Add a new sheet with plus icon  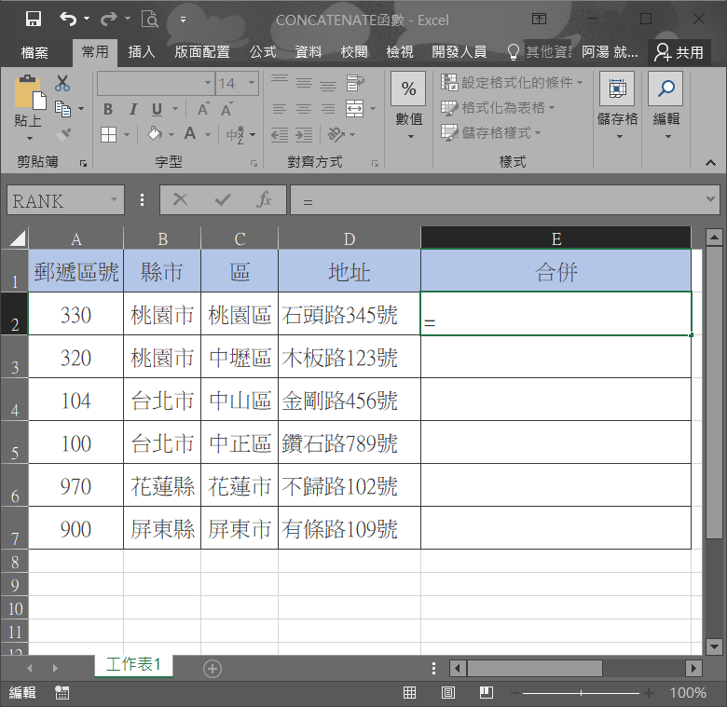[213, 668]
